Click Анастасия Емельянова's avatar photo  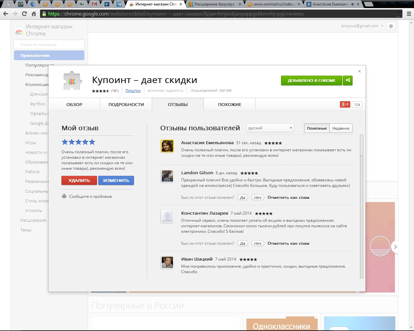click(x=167, y=146)
